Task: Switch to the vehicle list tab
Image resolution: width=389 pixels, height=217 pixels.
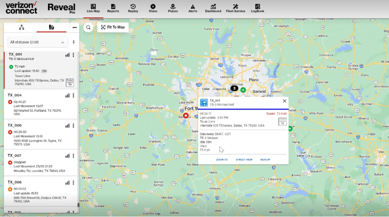Action: (52, 27)
